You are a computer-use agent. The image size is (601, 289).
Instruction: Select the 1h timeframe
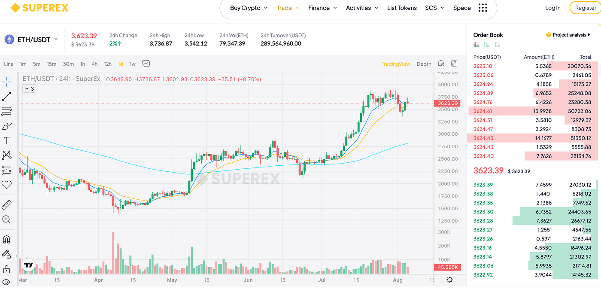[x=82, y=64]
